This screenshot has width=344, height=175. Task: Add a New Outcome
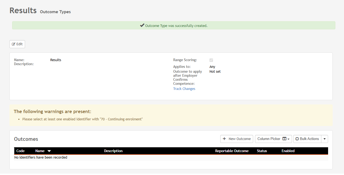point(237,139)
